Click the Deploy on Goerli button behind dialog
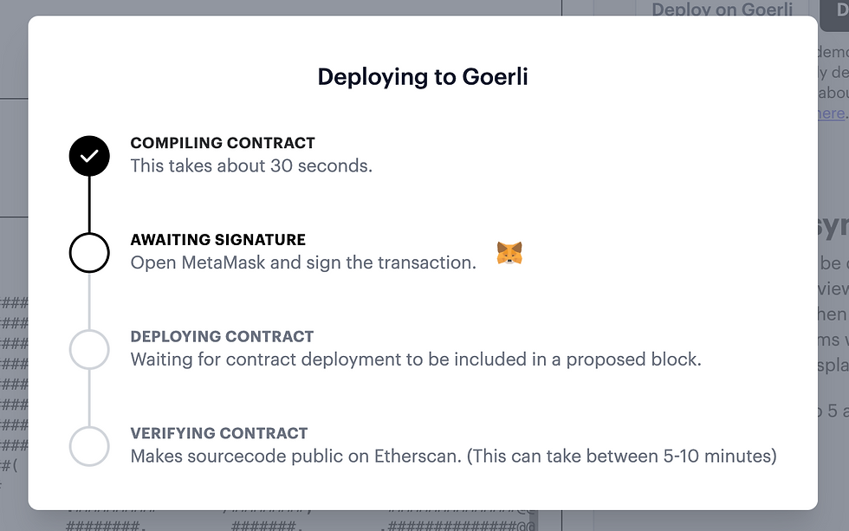Viewport: 849px width, 531px height. coord(723,8)
